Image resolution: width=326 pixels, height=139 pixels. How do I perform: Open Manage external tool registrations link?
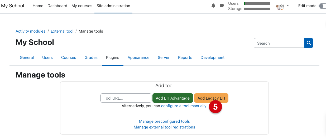click(x=164, y=127)
